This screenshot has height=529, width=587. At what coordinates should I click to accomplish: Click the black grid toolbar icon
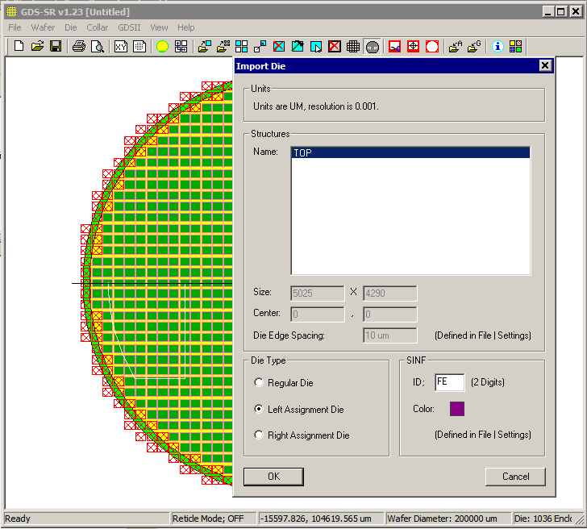point(353,47)
